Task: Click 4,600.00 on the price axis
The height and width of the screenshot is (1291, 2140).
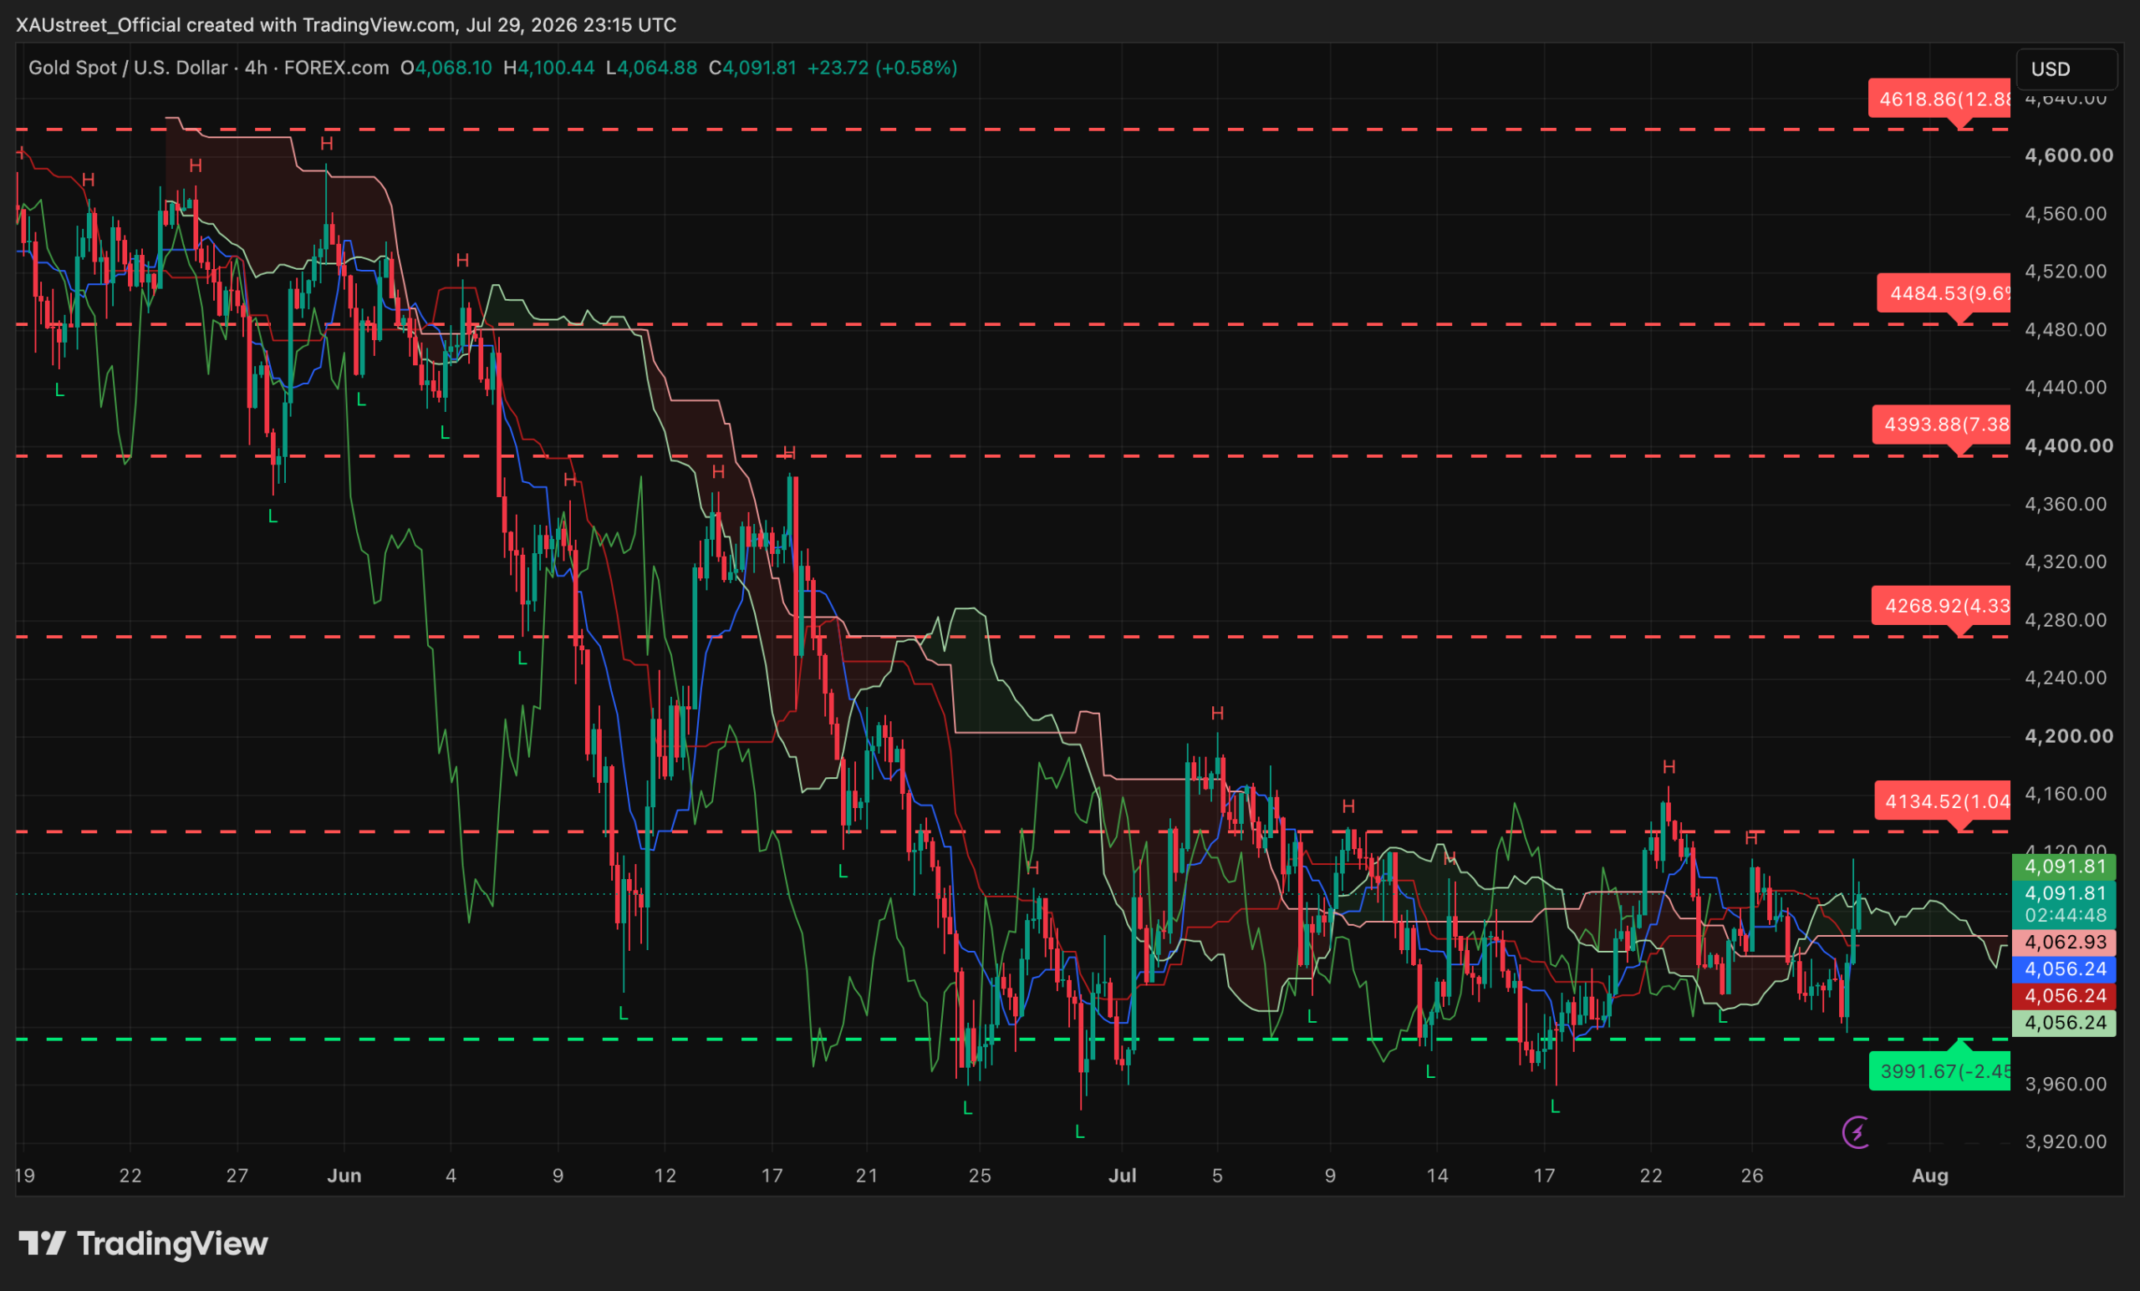Action: [x=2069, y=155]
